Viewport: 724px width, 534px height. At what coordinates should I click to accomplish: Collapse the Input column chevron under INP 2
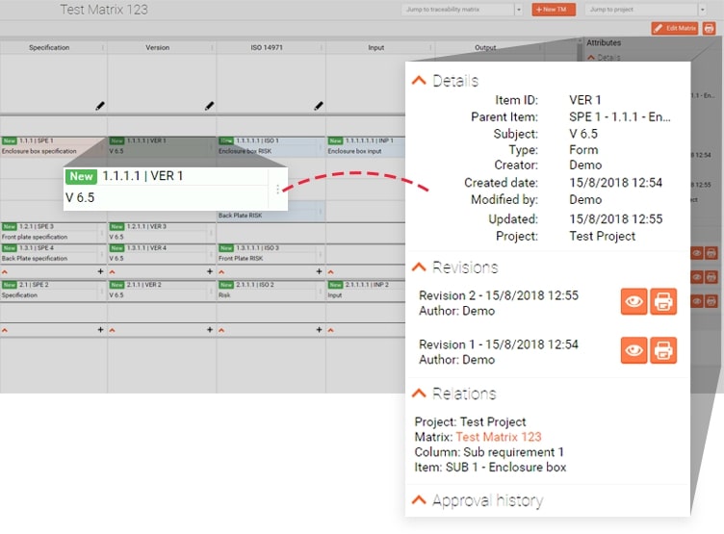pos(330,330)
